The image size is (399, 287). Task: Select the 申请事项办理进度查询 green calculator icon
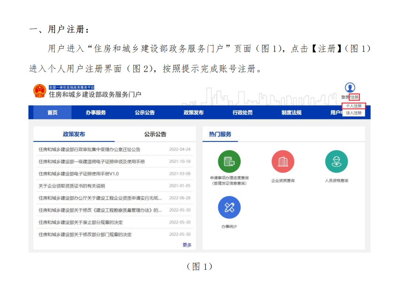tap(230, 161)
